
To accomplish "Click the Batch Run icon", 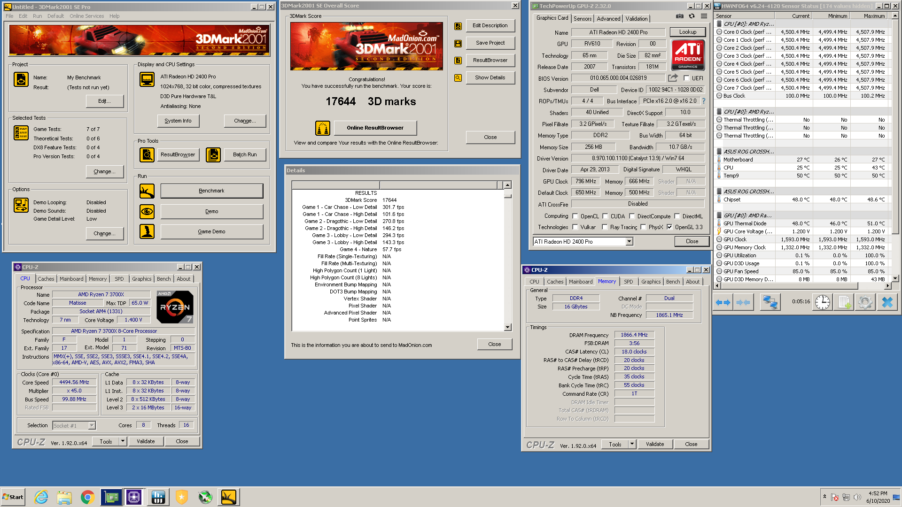I will [213, 154].
